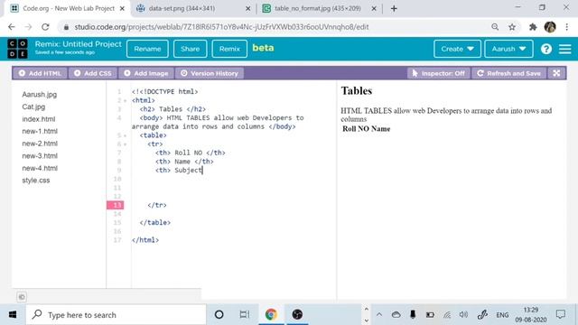Close the data-set.png tab
The image size is (578, 325).
(x=248, y=8)
